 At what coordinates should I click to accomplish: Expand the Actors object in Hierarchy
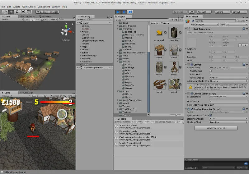[80, 32]
